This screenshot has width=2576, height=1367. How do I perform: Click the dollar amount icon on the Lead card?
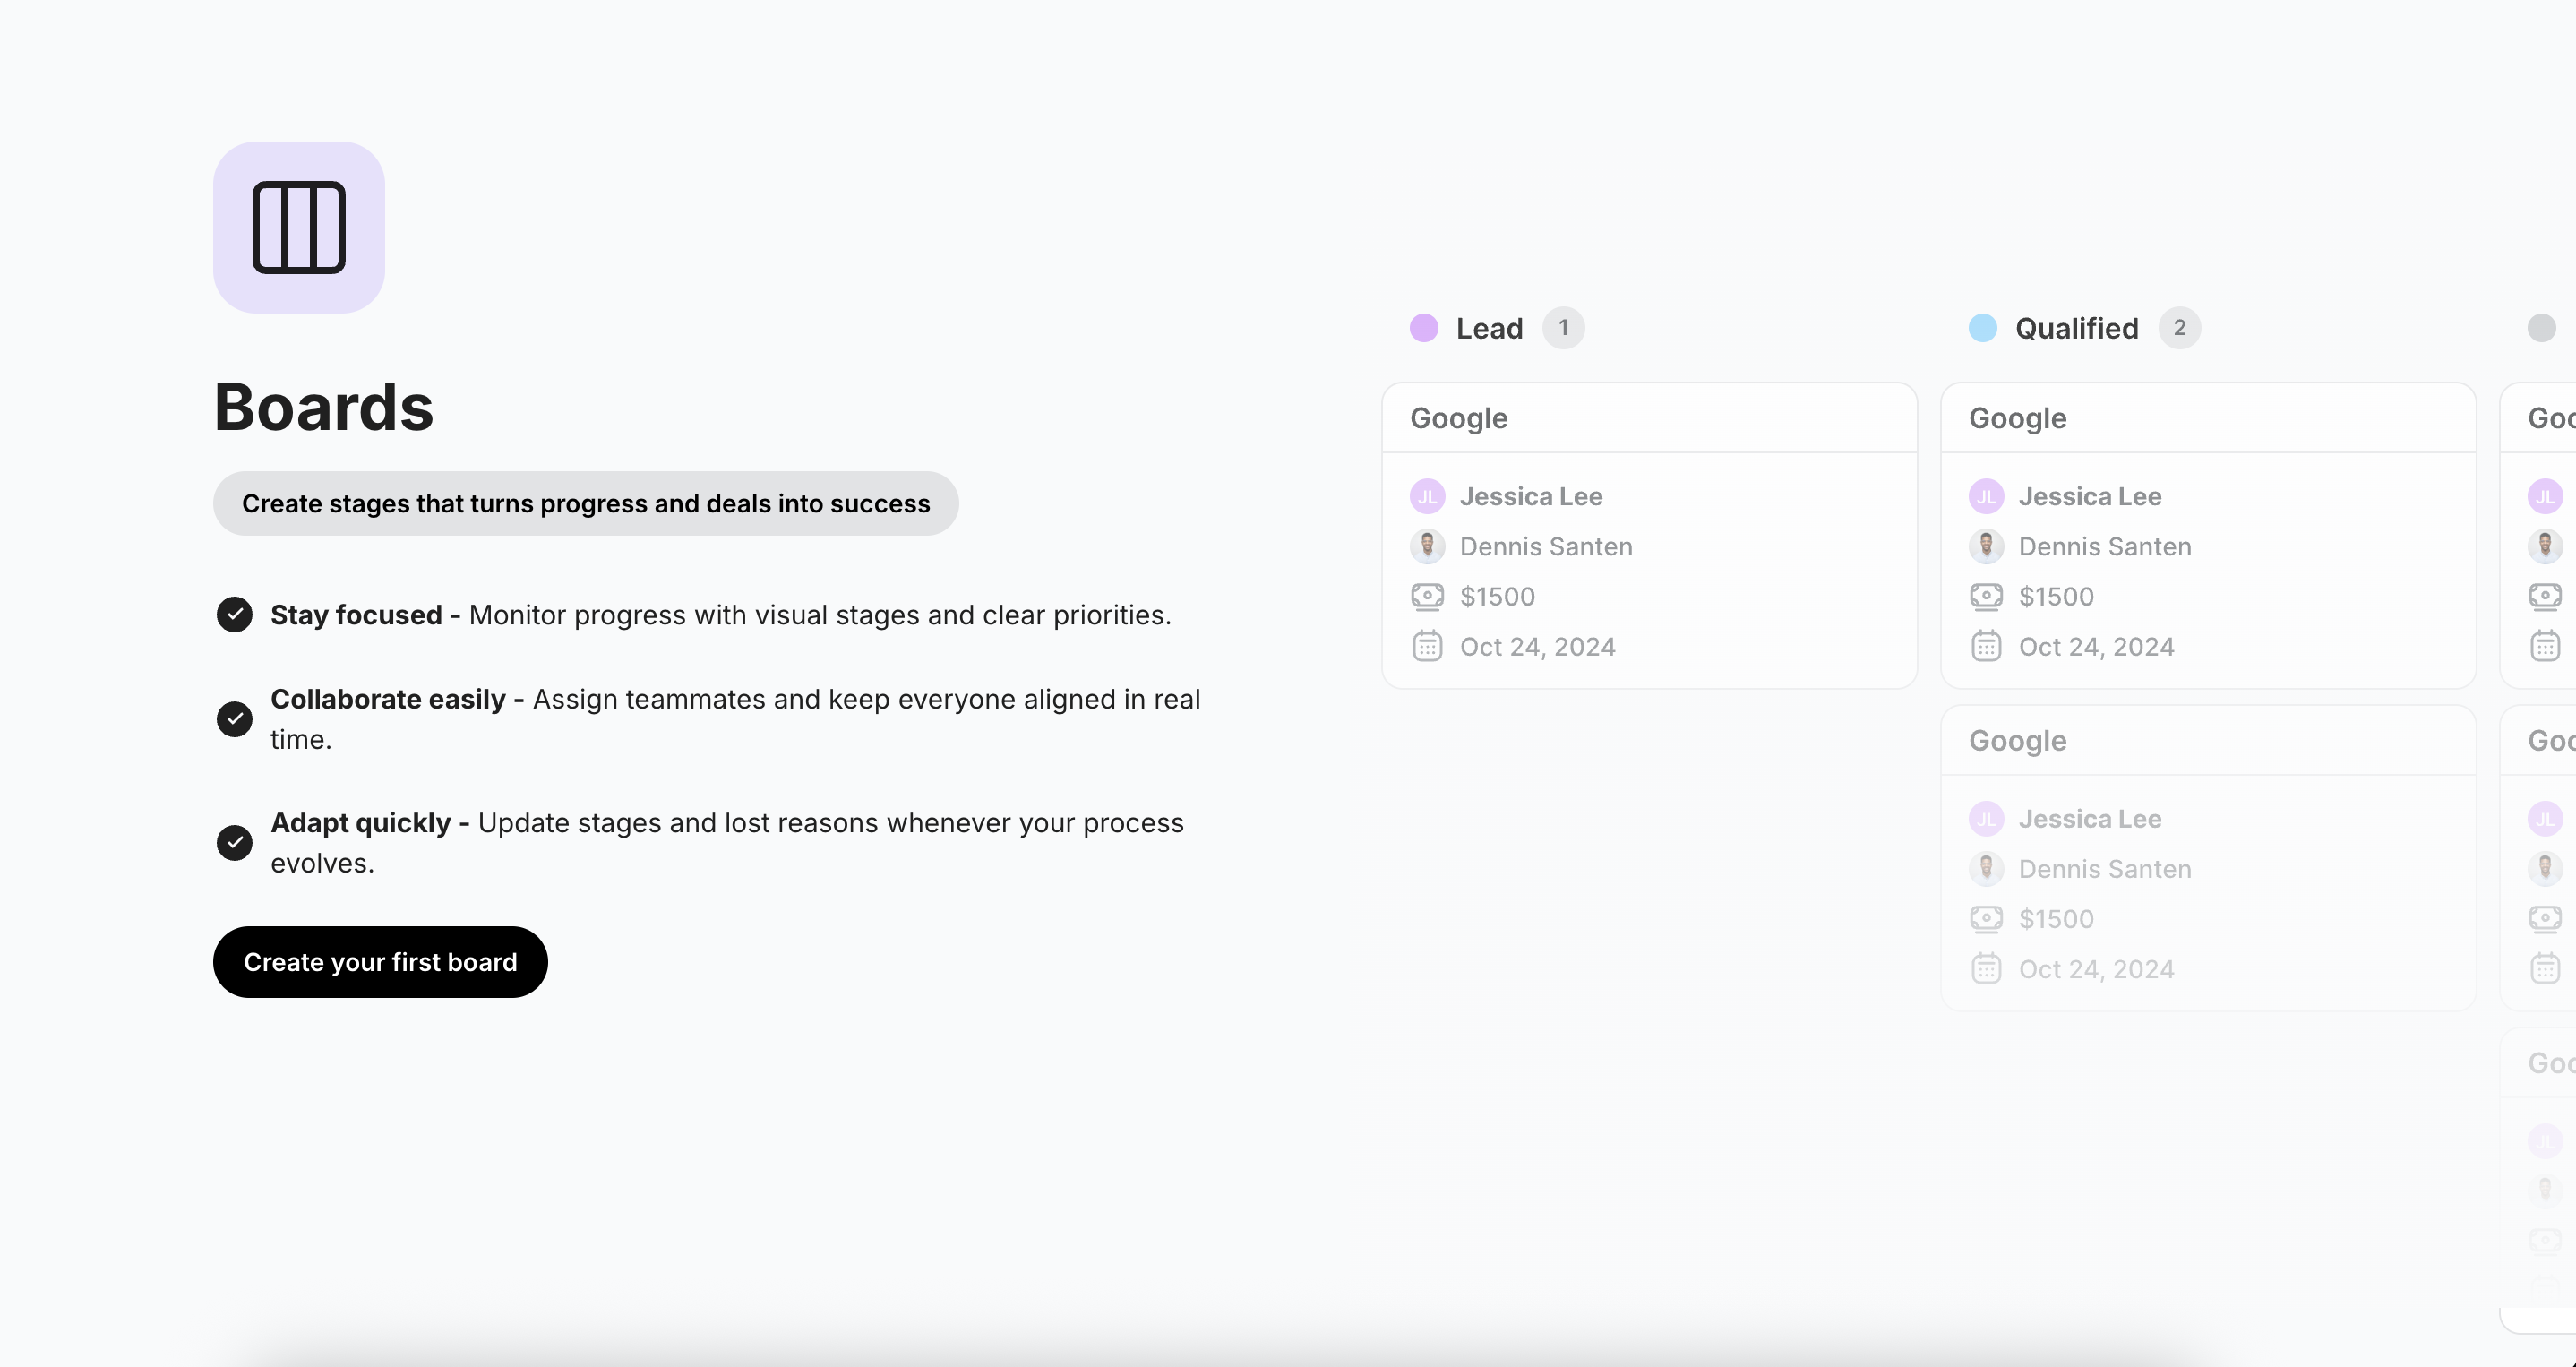1427,596
